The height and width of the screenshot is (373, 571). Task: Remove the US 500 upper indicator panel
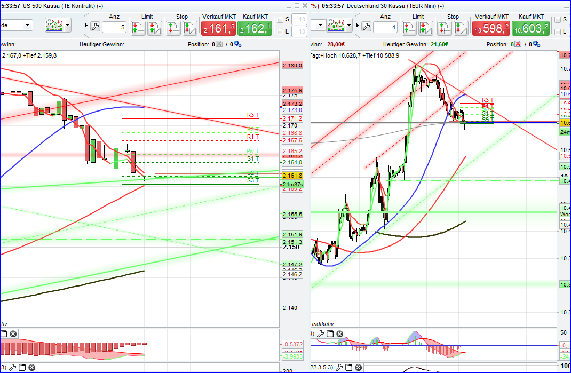13,334
